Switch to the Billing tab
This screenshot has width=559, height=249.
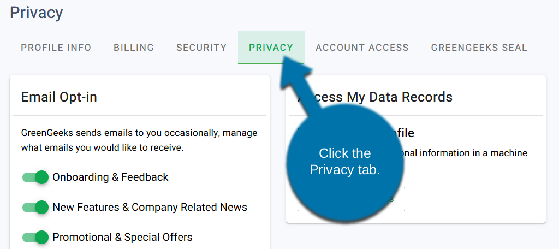click(x=134, y=48)
